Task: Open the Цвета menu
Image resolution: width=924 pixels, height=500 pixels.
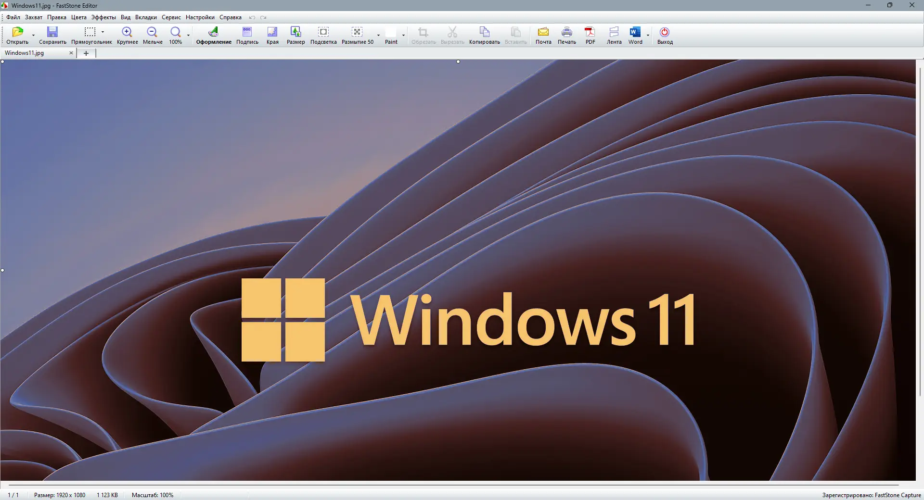Action: click(79, 17)
